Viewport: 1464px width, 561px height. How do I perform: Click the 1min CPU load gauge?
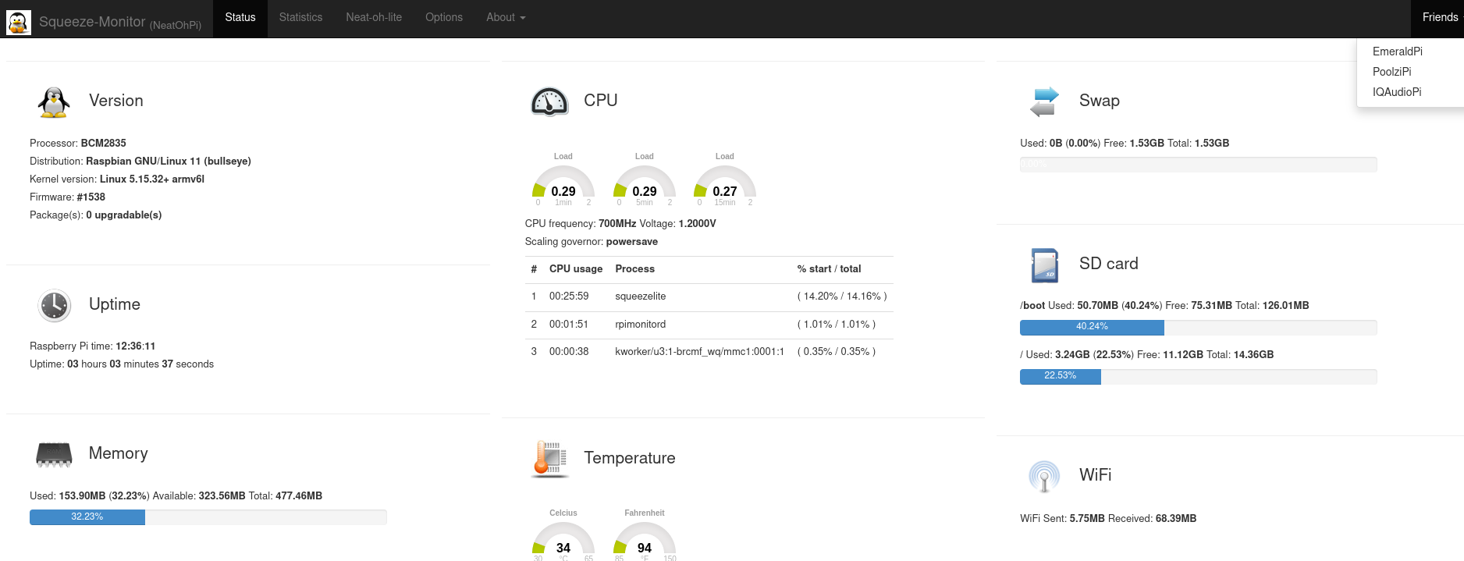(563, 181)
